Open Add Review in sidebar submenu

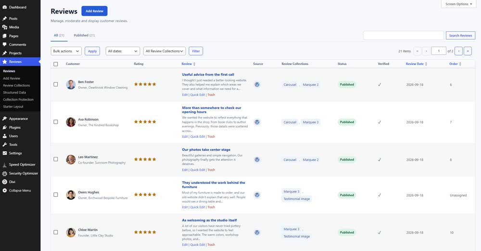[12, 78]
